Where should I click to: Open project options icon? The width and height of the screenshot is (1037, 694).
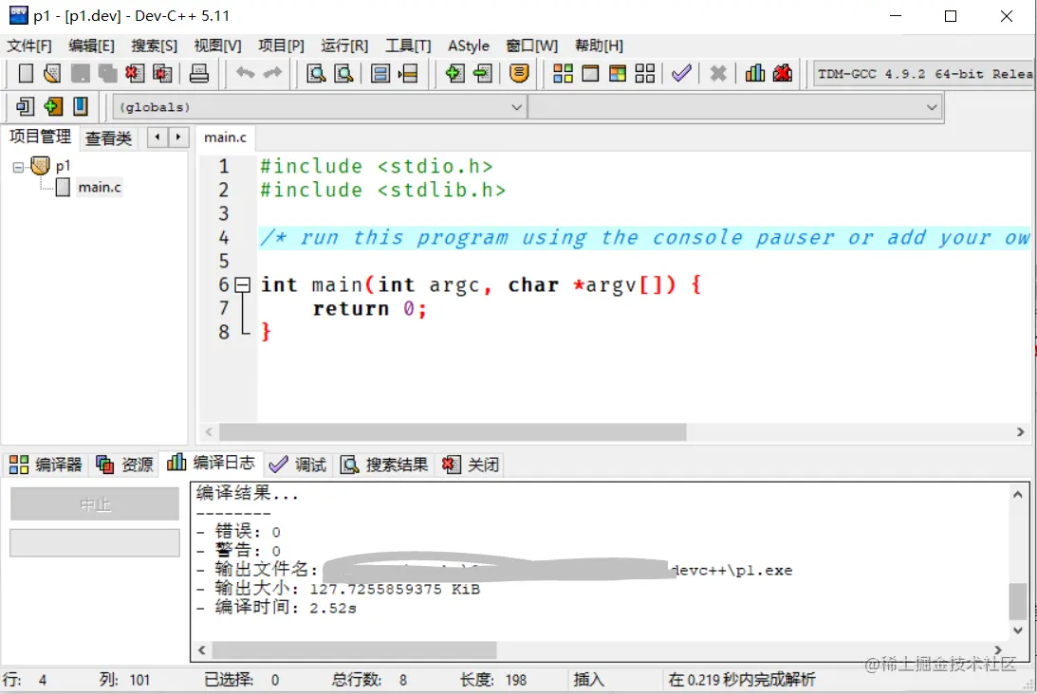point(519,73)
